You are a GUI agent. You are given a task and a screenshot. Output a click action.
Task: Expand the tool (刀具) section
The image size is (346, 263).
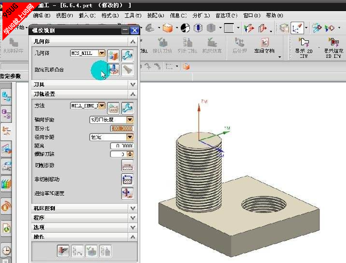(133, 84)
